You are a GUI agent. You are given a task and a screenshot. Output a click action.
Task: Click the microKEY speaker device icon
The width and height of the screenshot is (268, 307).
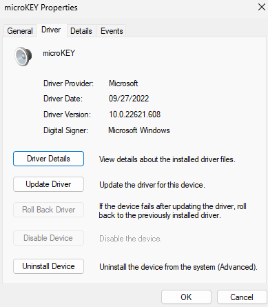coord(23,57)
